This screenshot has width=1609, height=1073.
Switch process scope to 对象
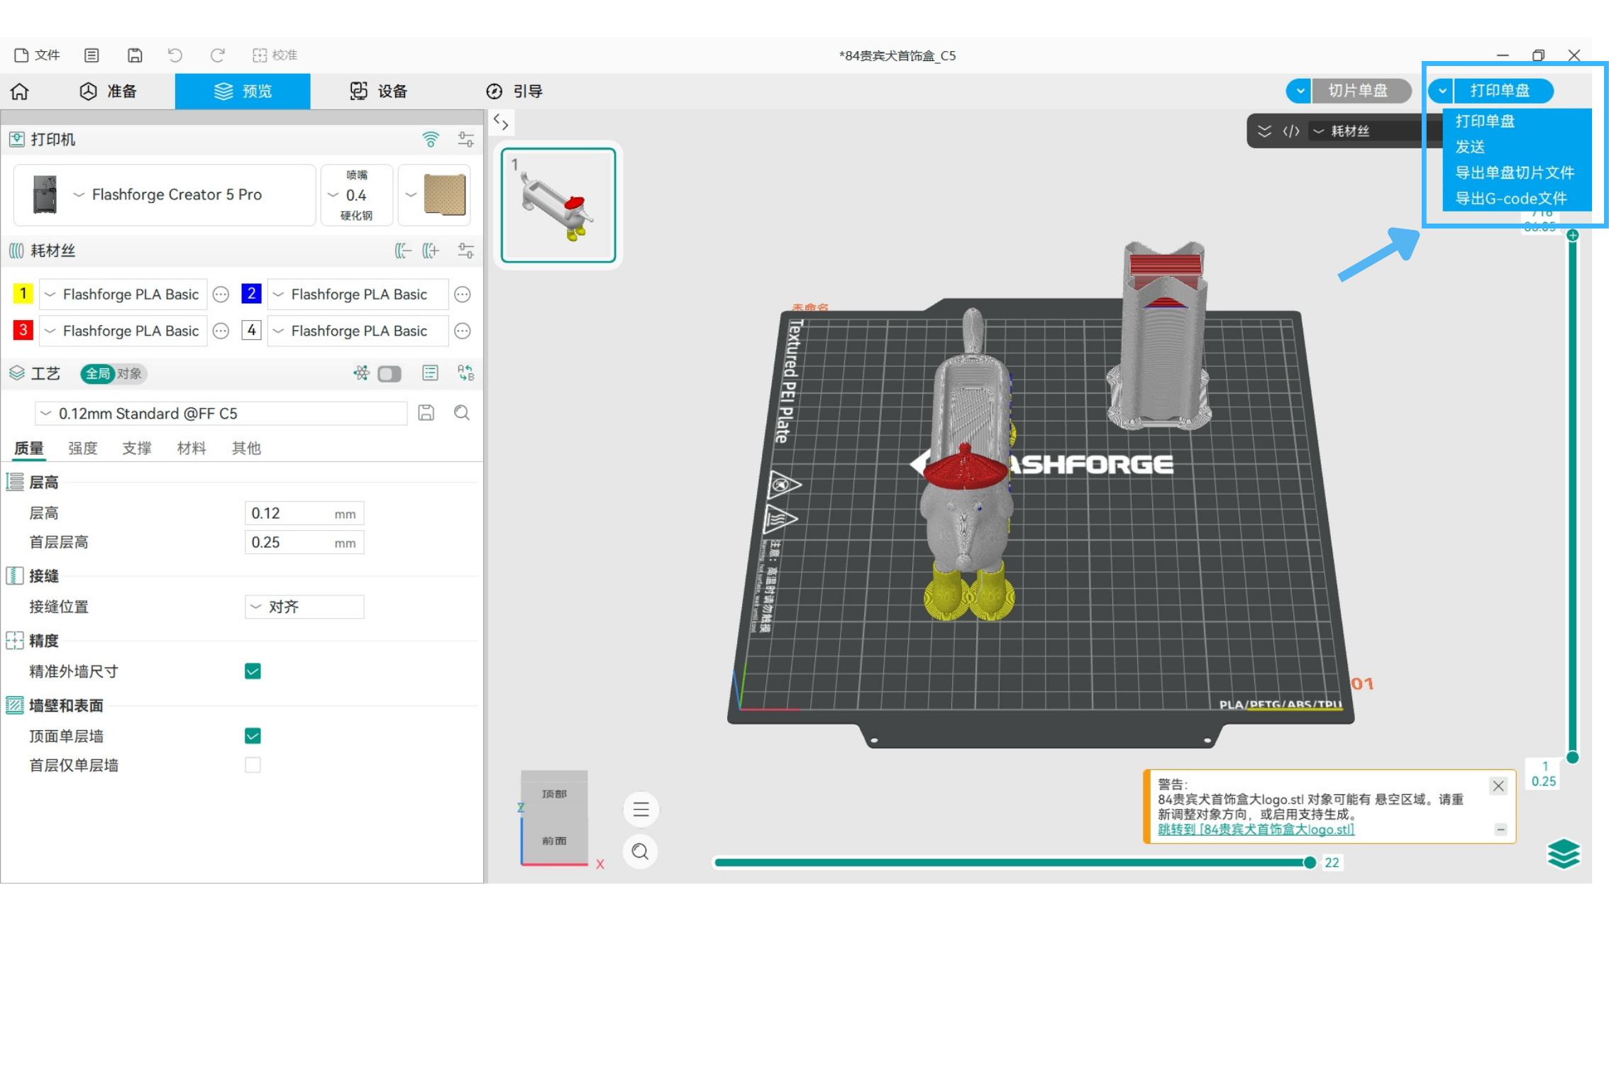click(130, 374)
